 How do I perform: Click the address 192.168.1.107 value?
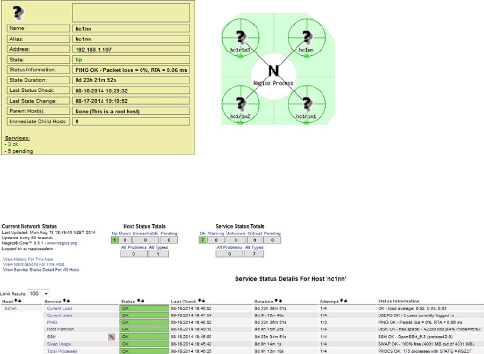coord(93,49)
